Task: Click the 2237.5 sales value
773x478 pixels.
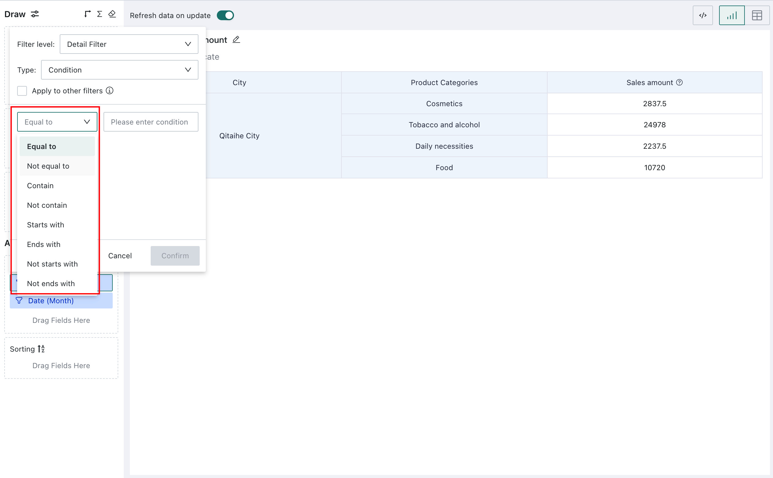Action: point(654,146)
